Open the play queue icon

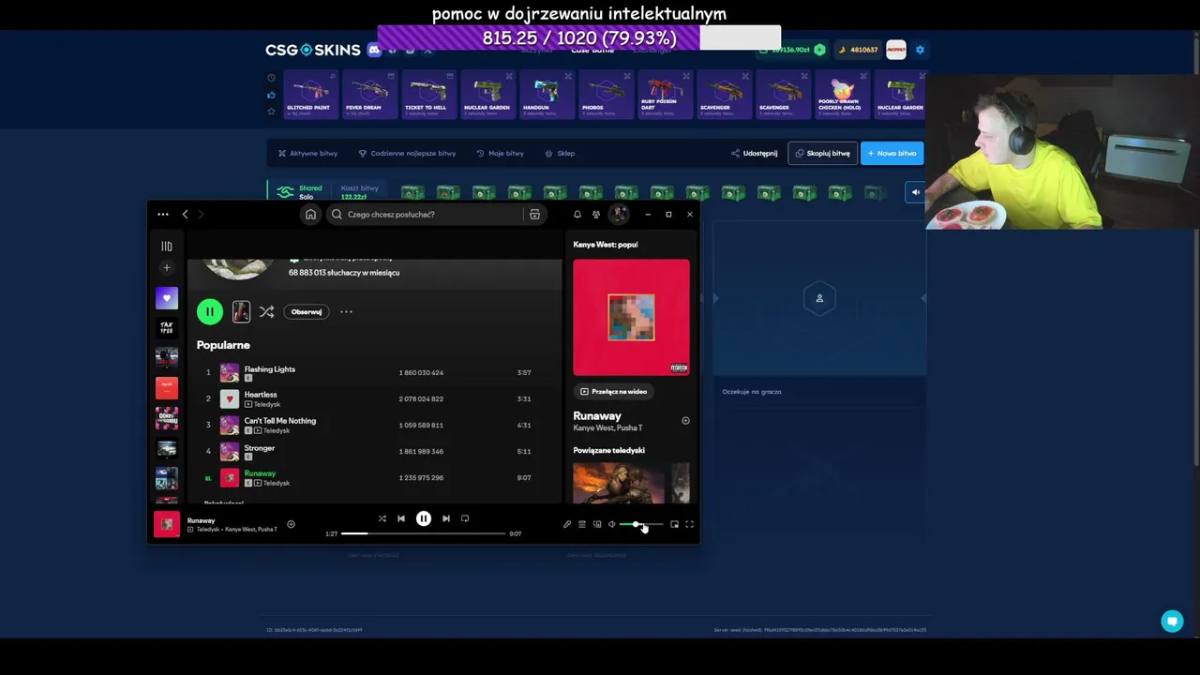tap(582, 525)
